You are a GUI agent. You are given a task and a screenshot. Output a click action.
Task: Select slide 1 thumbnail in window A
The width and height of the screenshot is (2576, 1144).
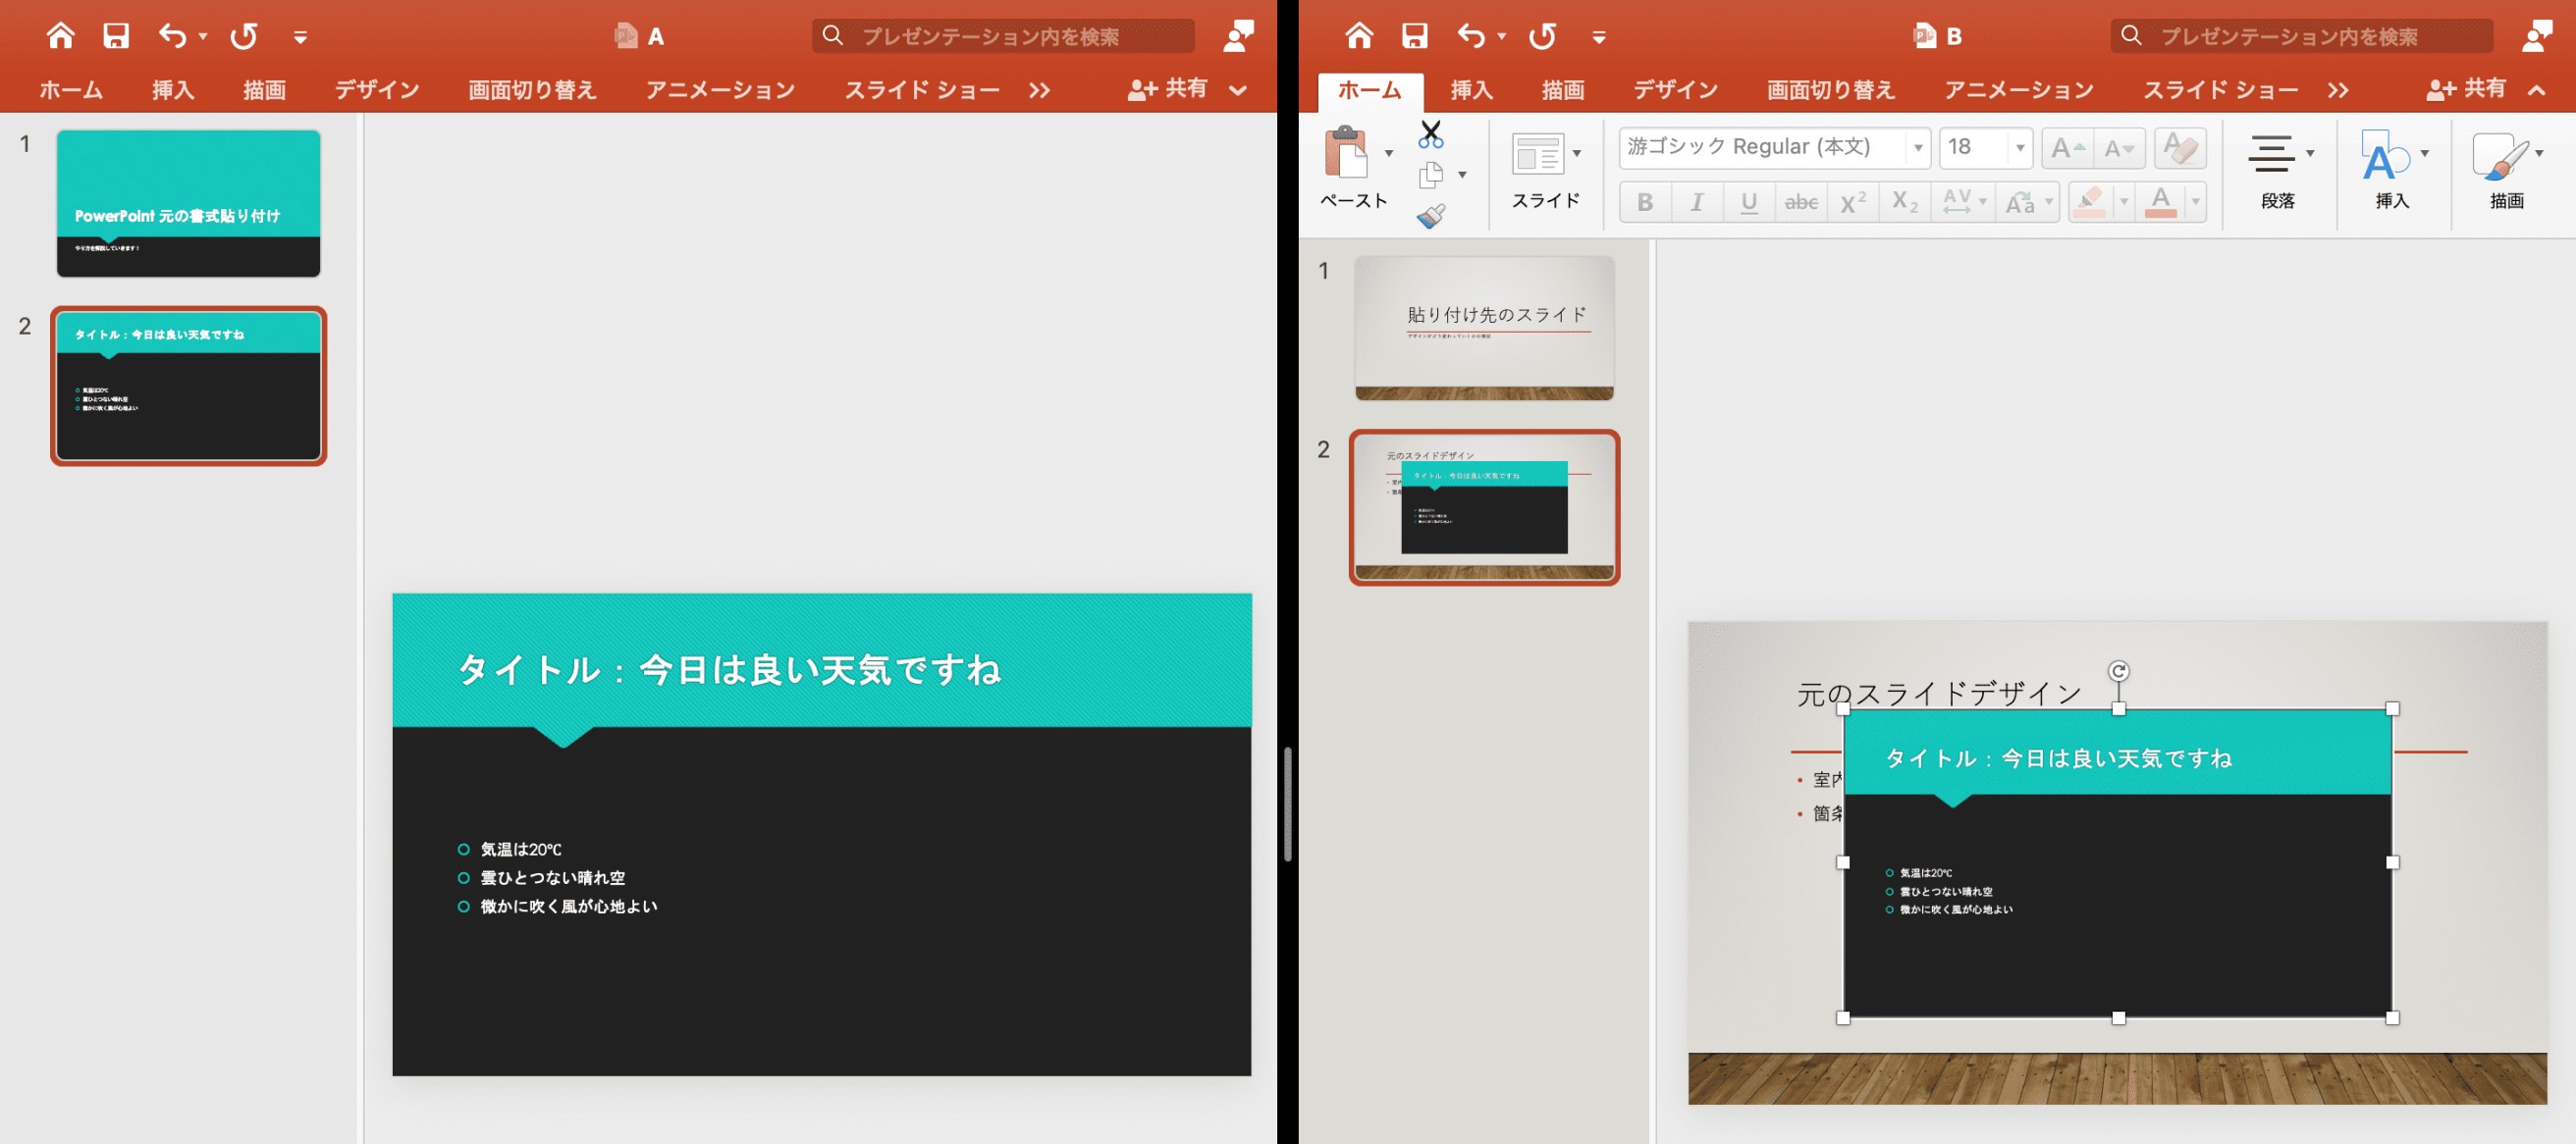point(188,203)
